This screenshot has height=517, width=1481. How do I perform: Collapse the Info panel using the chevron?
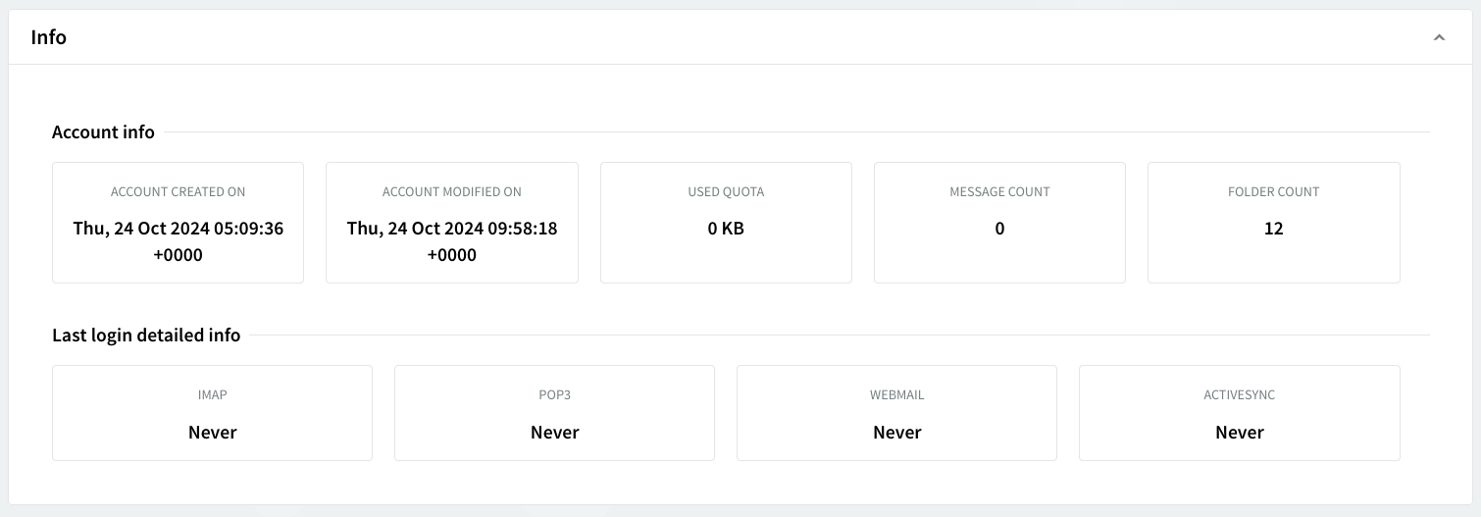(1439, 37)
